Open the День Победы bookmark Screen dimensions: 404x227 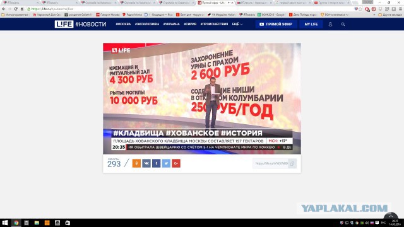pyautogui.click(x=303, y=15)
